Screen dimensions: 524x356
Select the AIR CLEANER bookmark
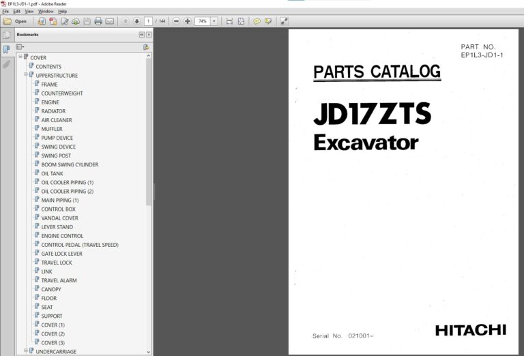(57, 120)
